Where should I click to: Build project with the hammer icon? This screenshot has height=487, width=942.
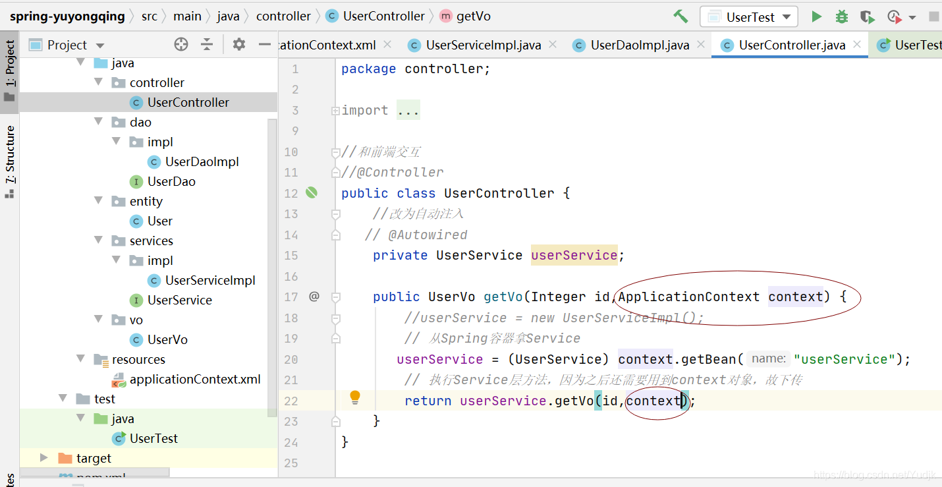click(x=680, y=16)
